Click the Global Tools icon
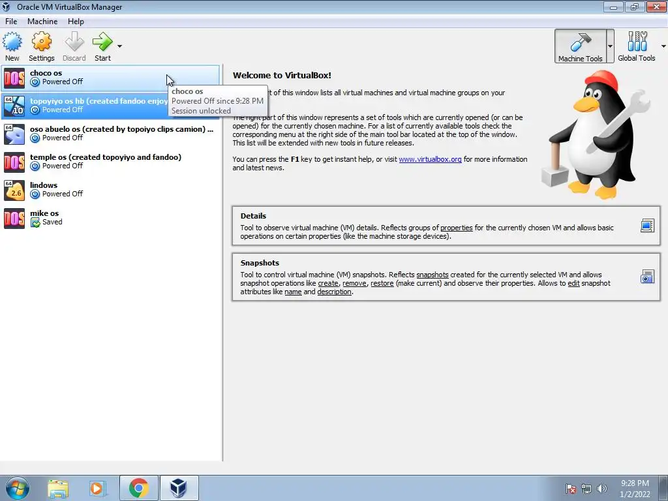Viewport: 668px width, 501px height. tap(637, 42)
